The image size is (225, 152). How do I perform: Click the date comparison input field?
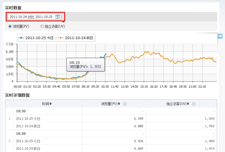(x=34, y=17)
